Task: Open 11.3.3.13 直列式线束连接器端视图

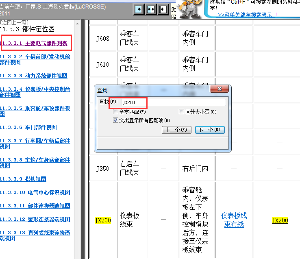Action: [35, 235]
